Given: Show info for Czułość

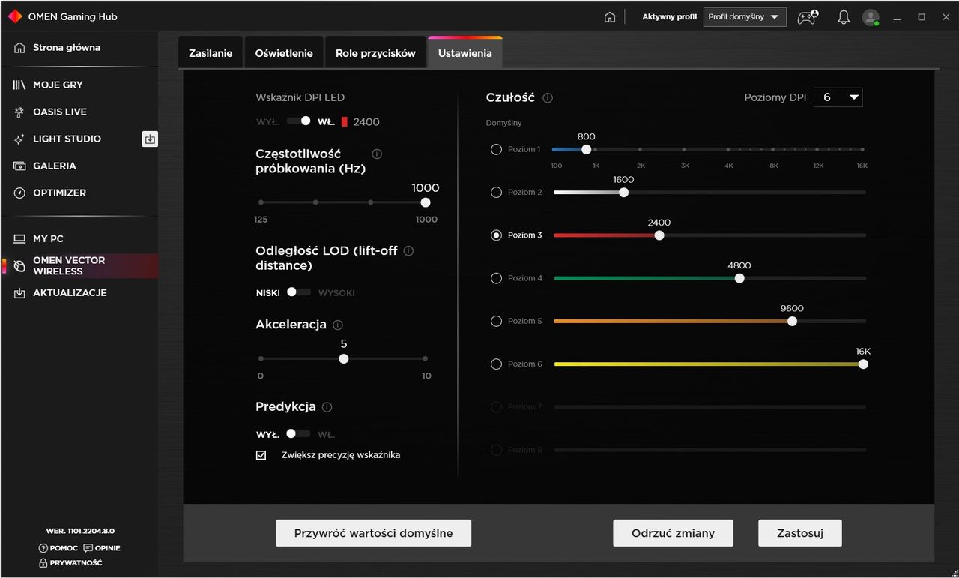Looking at the screenshot, I should tap(548, 98).
